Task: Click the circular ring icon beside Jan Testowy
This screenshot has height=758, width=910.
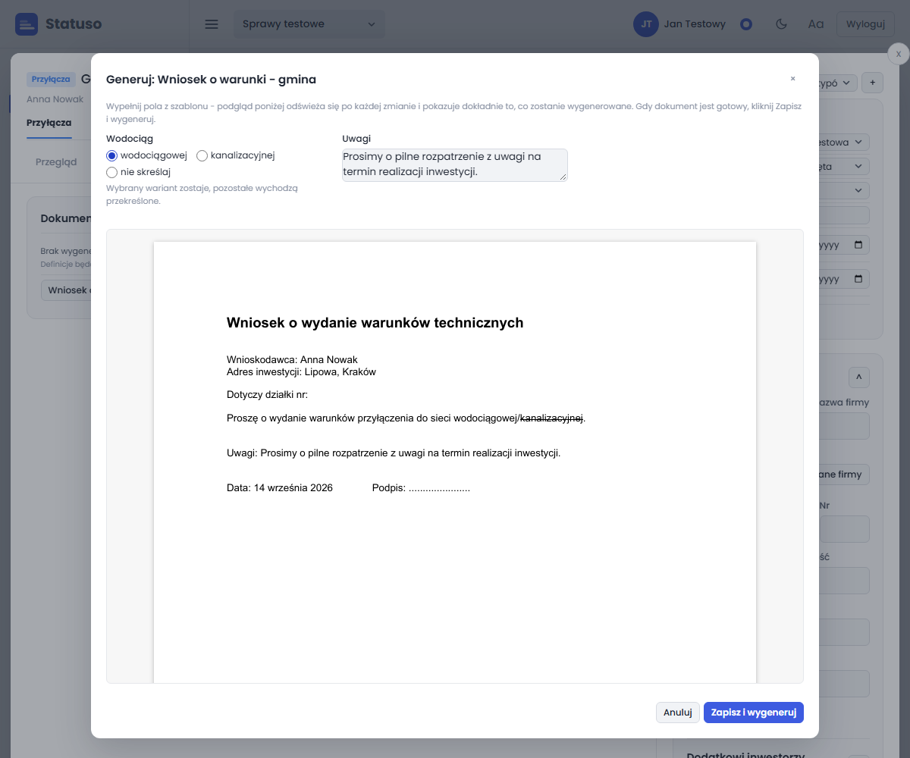Action: 746,24
